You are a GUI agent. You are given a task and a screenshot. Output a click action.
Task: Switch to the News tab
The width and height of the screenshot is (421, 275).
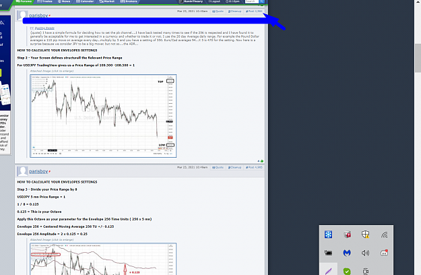64,1
